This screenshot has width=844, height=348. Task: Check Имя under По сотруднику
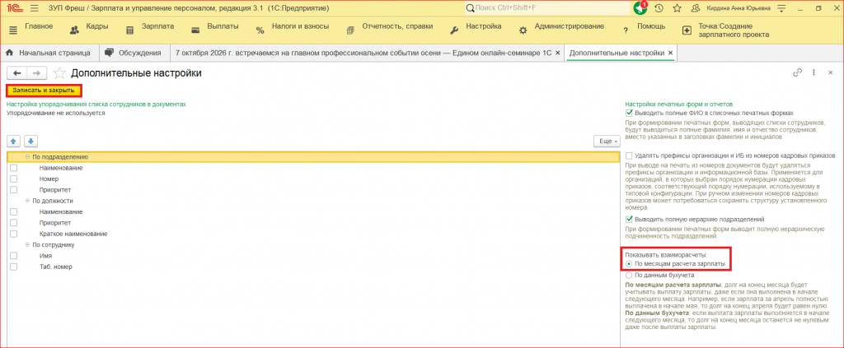click(x=14, y=256)
